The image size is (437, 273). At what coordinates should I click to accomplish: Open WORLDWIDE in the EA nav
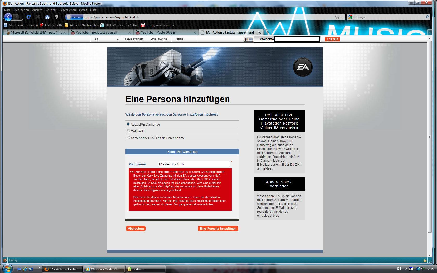[x=159, y=39]
